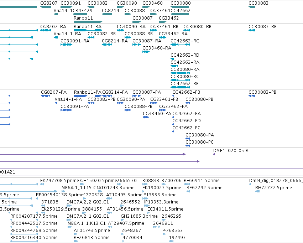Click the CG30087-PA protein label
Viewport: 303px width, 243px height.
[147, 92]
